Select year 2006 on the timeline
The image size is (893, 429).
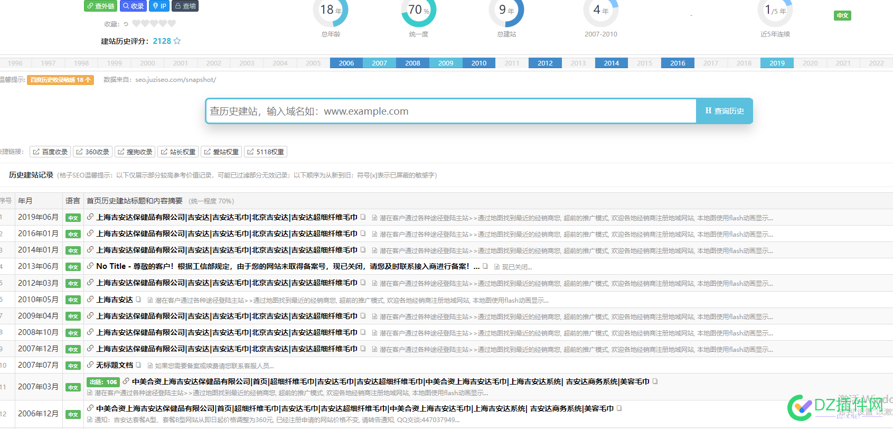pos(346,63)
